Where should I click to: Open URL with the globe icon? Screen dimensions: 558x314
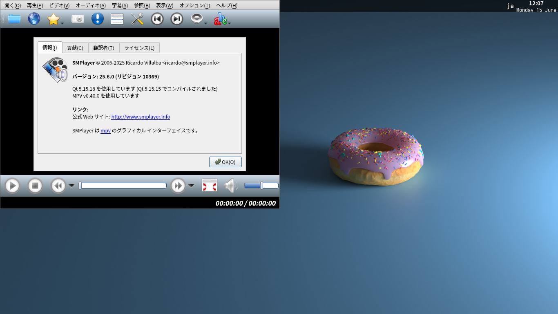click(34, 19)
